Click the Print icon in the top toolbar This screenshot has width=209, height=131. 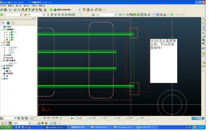point(10,10)
